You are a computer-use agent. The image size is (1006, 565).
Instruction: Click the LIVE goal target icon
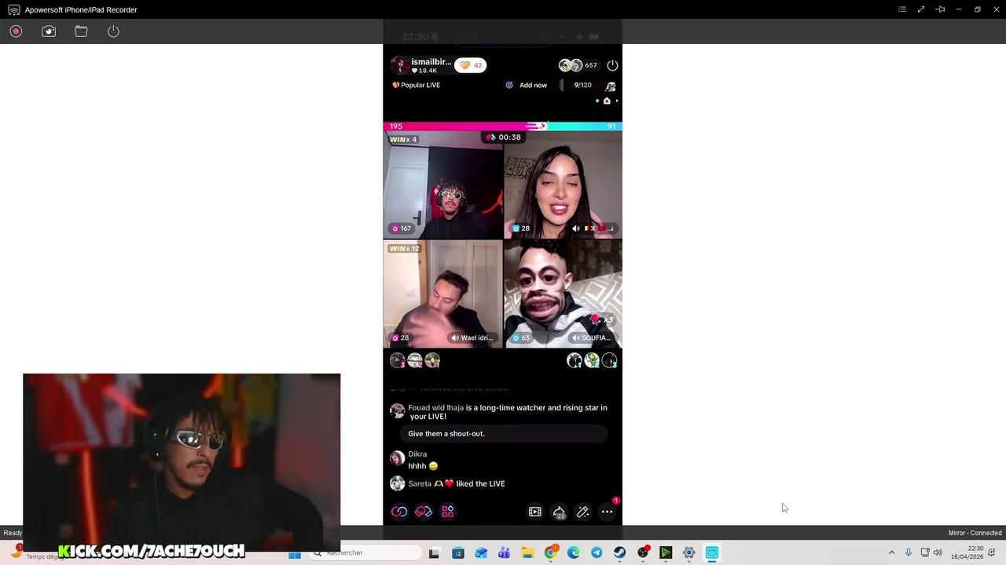pyautogui.click(x=509, y=85)
